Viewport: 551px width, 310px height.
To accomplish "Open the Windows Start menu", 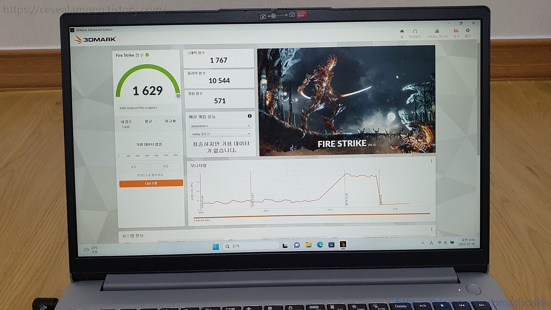I will [x=216, y=247].
